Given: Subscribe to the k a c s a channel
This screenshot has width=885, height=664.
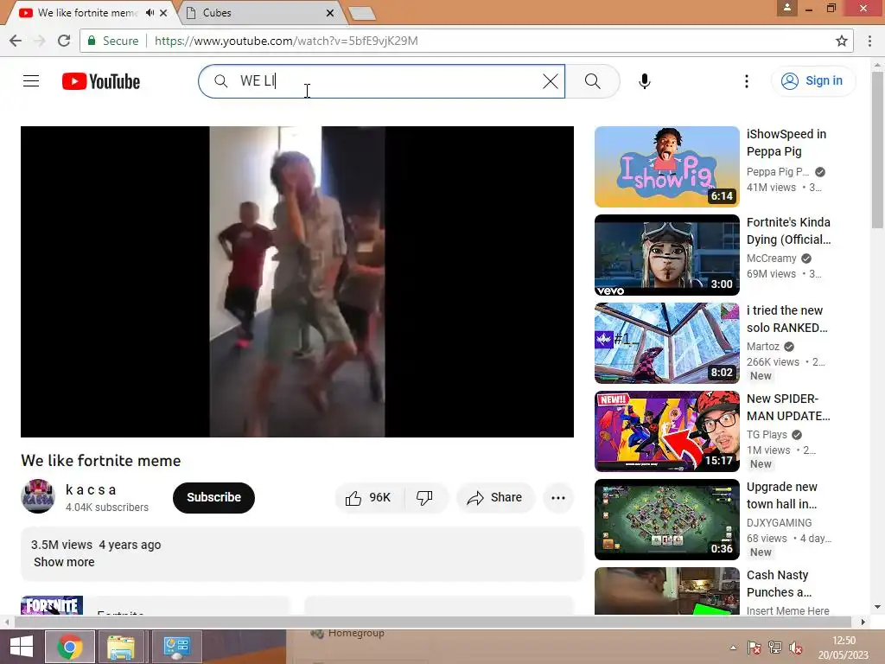Looking at the screenshot, I should coord(214,497).
